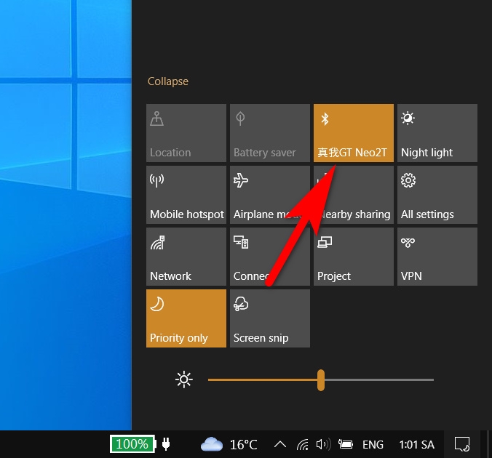
Task: Toggle Nearby sharing tile
Action: click(354, 195)
